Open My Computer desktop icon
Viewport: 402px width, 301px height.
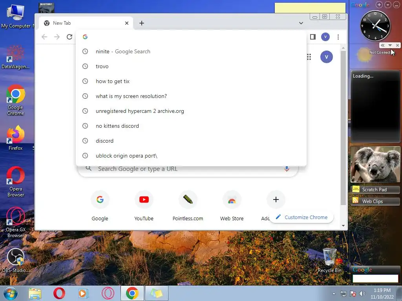point(16,16)
